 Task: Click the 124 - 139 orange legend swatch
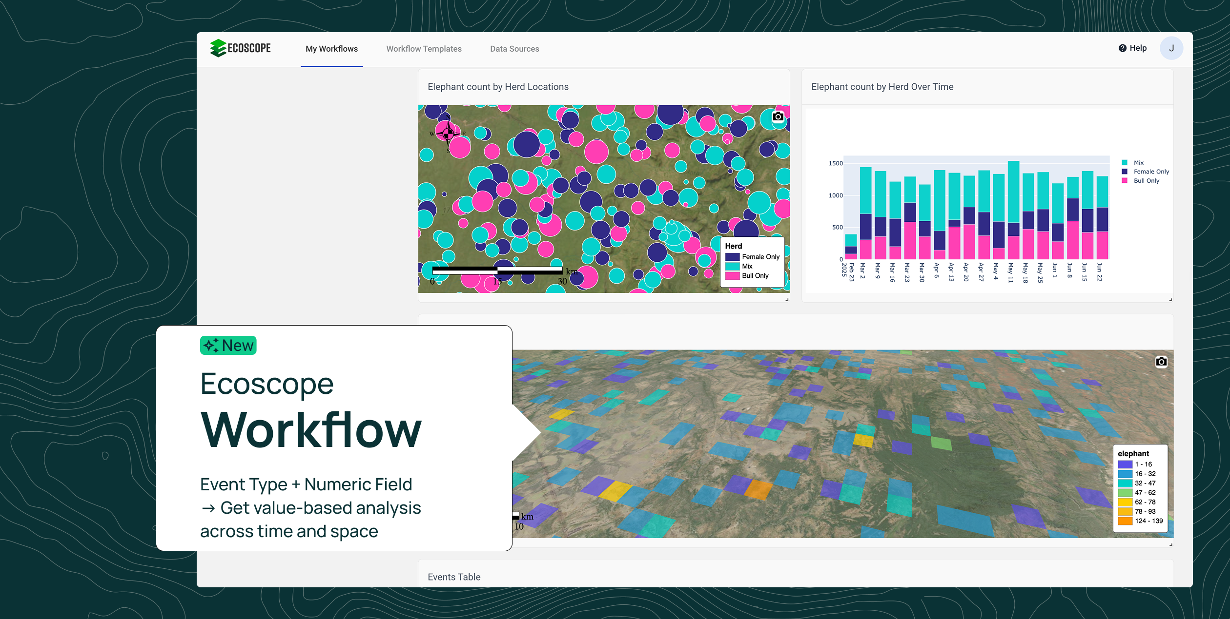click(1125, 521)
